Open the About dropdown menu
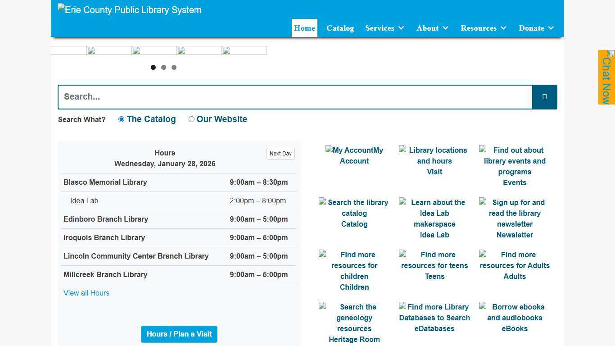Image resolution: width=615 pixels, height=346 pixels. pyautogui.click(x=432, y=28)
